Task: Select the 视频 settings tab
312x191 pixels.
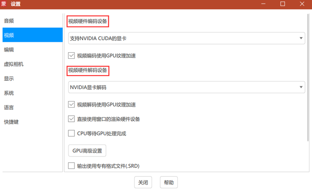Action: pos(9,35)
